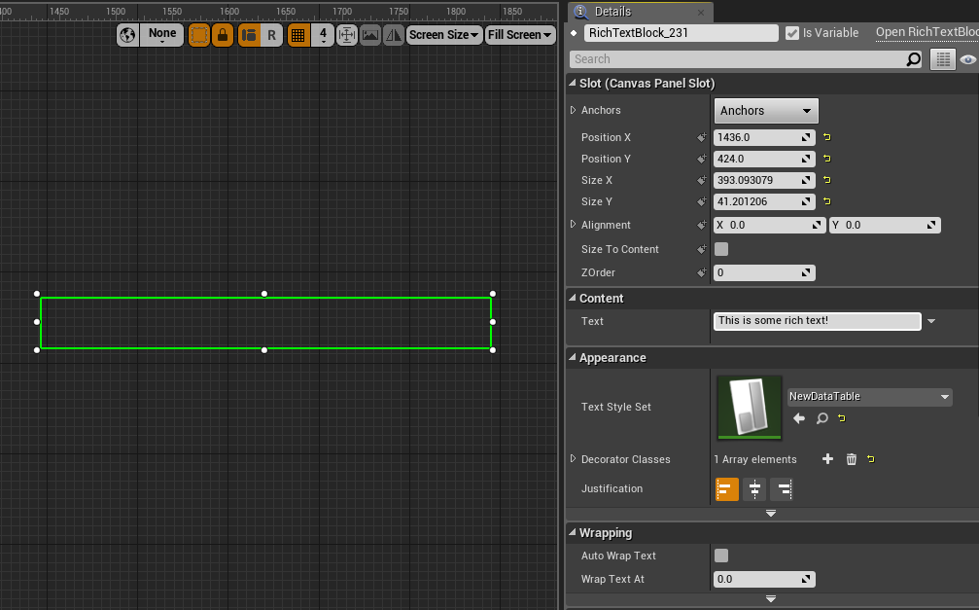979x610 pixels.
Task: Toggle the Size To Content checkbox
Action: [x=721, y=249]
